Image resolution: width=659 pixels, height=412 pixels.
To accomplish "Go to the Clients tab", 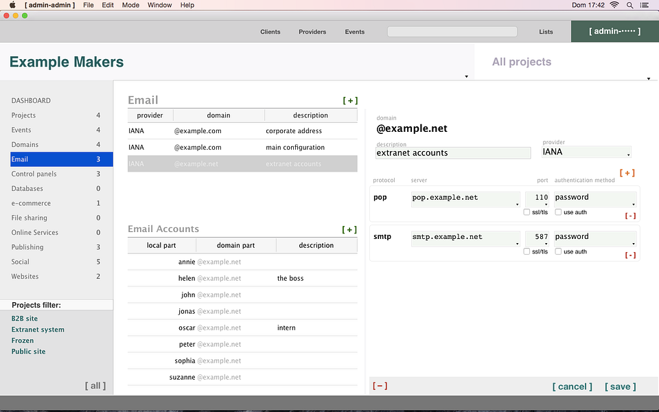I will pos(270,32).
